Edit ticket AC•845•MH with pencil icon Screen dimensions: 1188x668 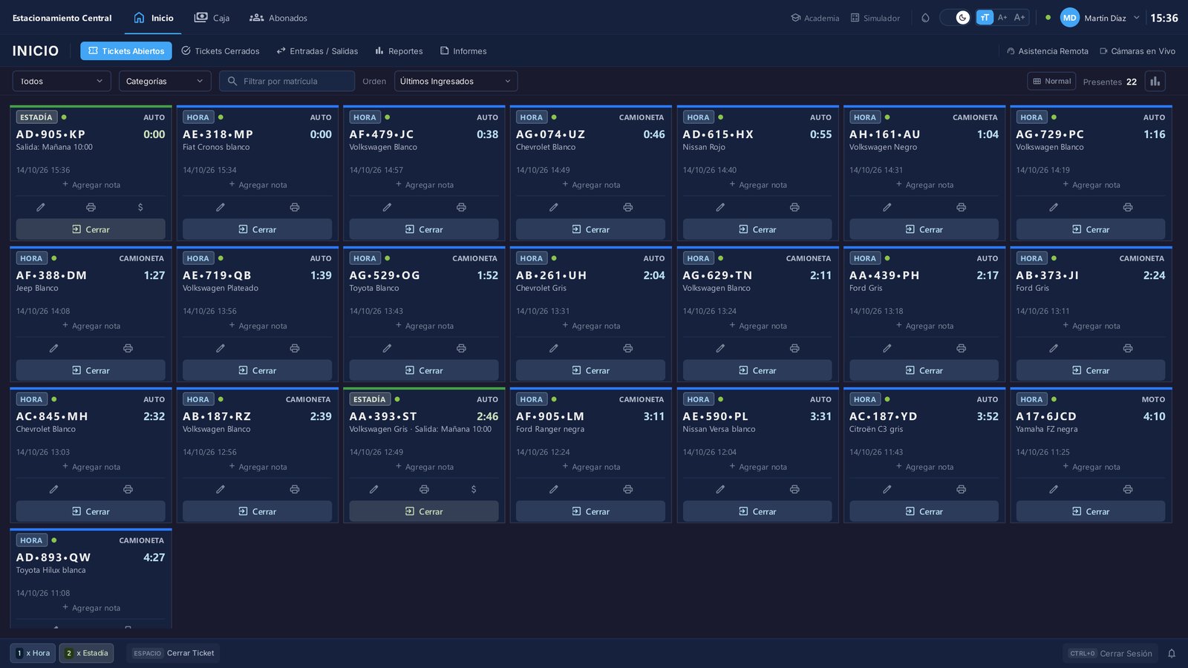[x=53, y=489]
